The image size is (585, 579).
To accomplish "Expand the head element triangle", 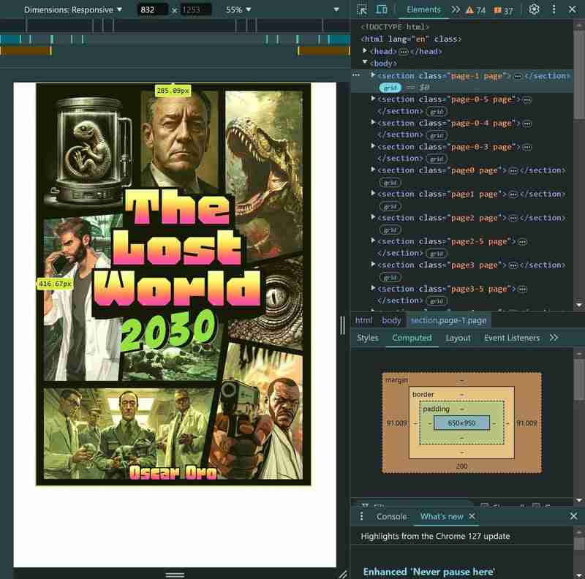I will tap(365, 50).
